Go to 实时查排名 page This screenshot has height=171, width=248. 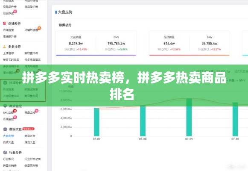(x=31, y=53)
